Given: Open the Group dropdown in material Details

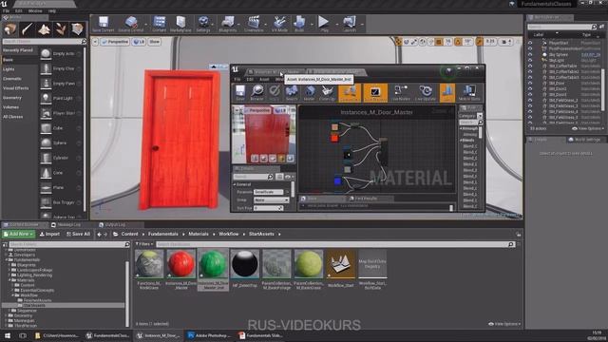Looking at the screenshot, I should [x=271, y=200].
